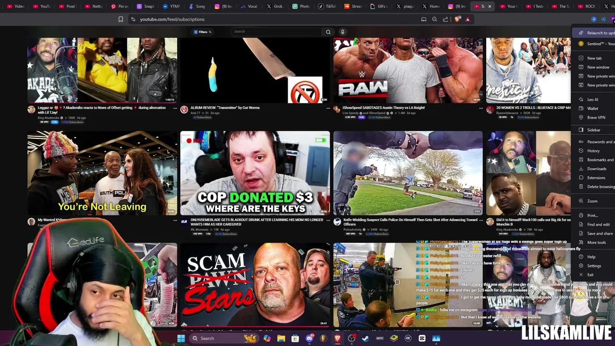Open 'Wallet' from the Brave menu
The height and width of the screenshot is (346, 615).
click(594, 109)
